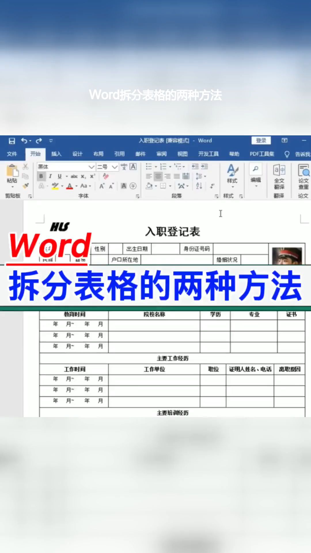Open the 样式 styles gallery dropdown
Image resolution: width=311 pixels, height=553 pixels.
click(x=232, y=176)
